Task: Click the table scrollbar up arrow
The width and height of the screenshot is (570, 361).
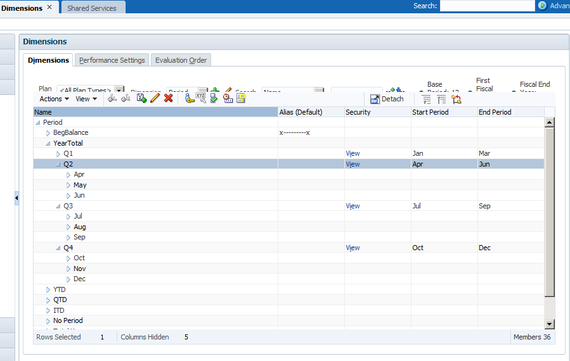Action: click(549, 122)
